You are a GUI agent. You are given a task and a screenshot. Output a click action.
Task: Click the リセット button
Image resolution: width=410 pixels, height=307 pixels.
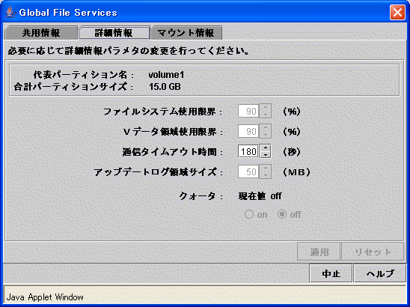pyautogui.click(x=373, y=252)
